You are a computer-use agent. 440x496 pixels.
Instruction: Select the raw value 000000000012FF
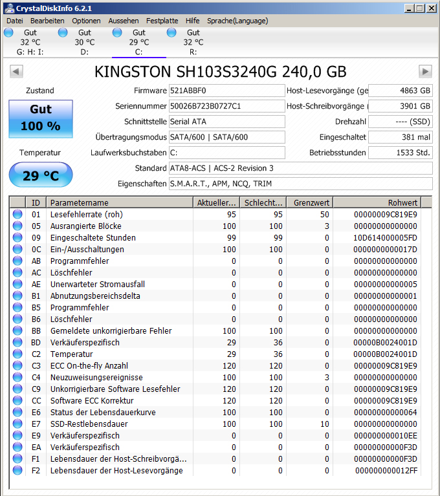(386, 471)
